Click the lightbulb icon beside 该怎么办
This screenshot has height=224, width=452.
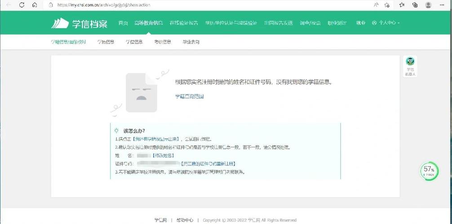tap(116, 131)
